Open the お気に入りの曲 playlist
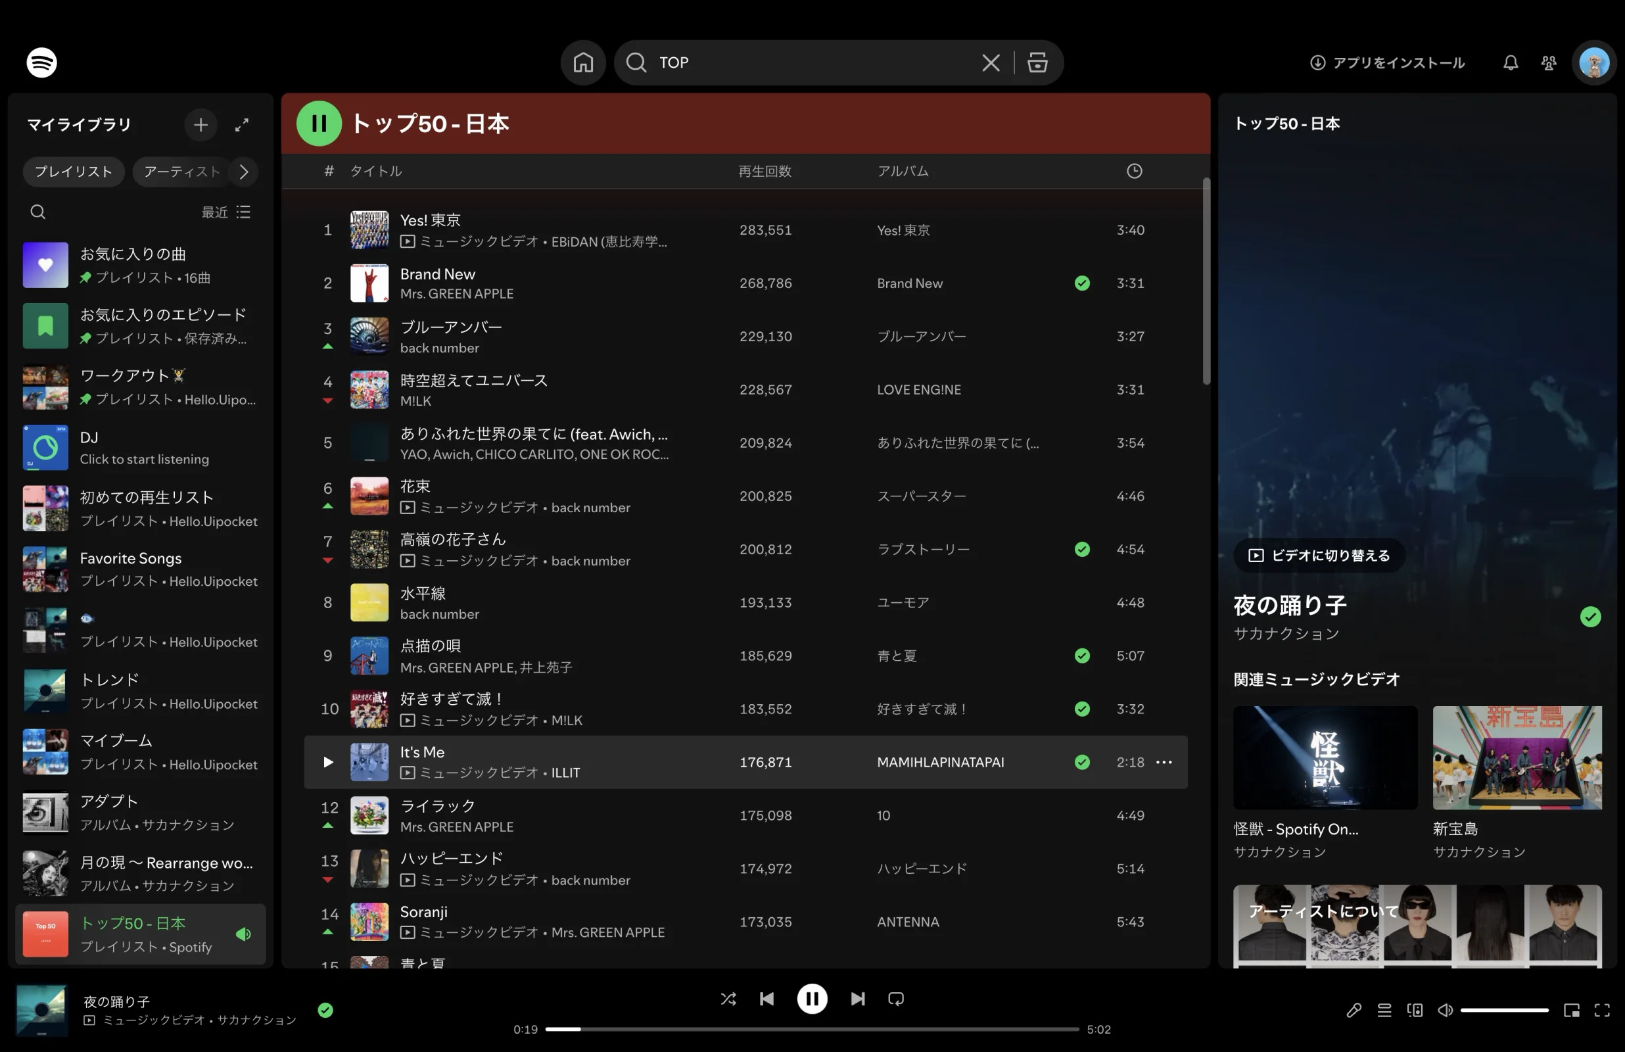Screen dimensions: 1625x1052 [141, 265]
